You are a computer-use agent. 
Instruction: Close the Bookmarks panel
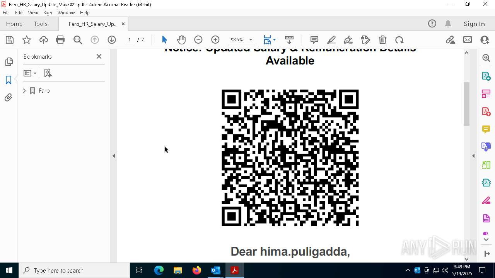click(99, 56)
